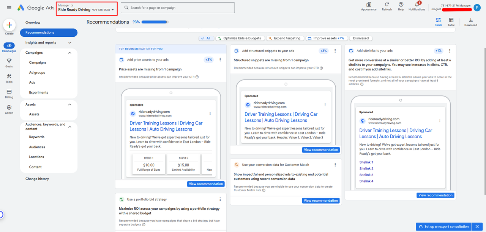Click the Refresh icon
The width and height of the screenshot is (486, 232).
click(387, 6)
